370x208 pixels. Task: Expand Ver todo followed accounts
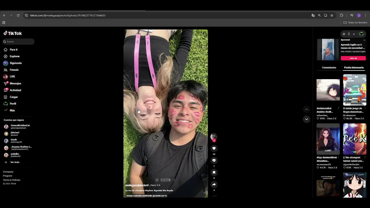12,162
